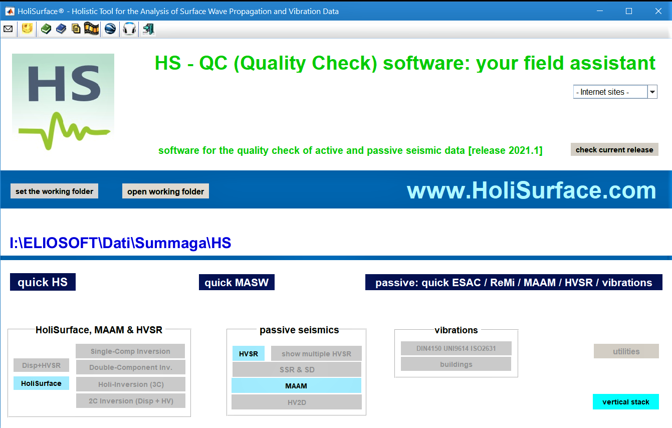Open the green book icon

pos(46,29)
